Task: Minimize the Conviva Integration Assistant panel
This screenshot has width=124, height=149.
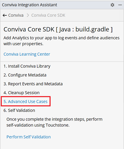Action: coord(120,5)
